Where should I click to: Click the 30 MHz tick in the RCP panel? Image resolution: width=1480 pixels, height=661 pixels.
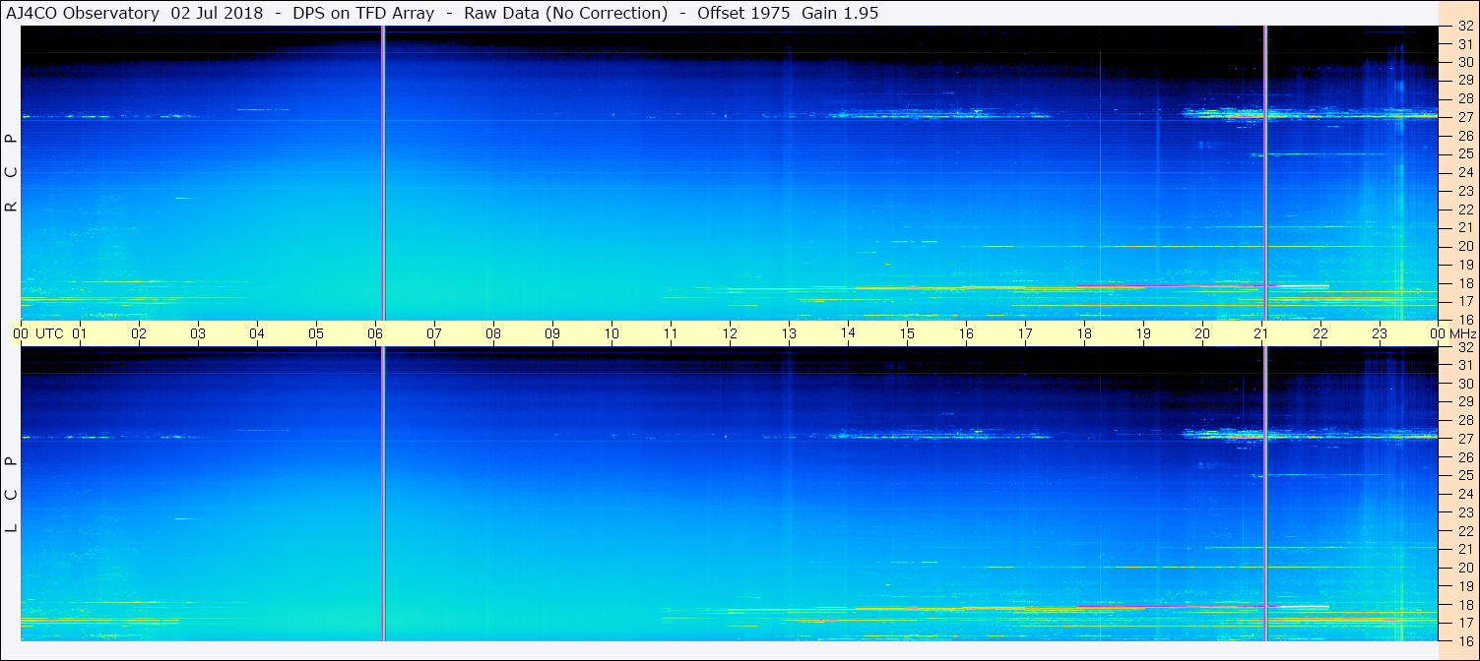pos(1465,62)
